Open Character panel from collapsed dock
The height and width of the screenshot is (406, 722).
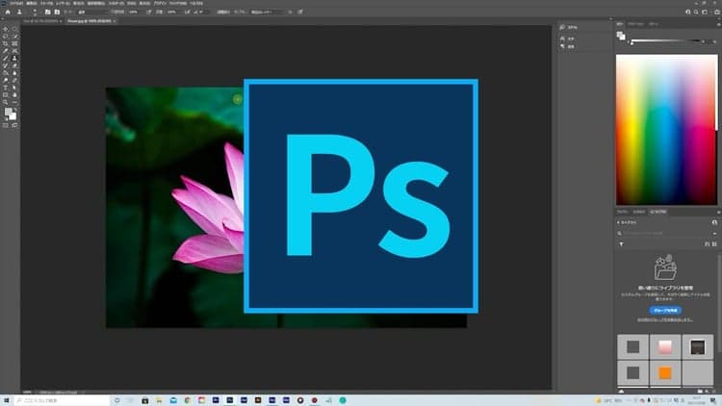[567, 38]
